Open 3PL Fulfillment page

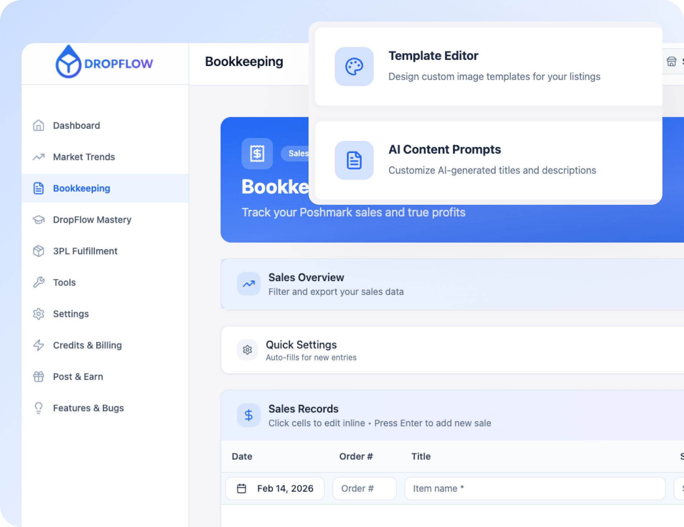click(x=85, y=251)
